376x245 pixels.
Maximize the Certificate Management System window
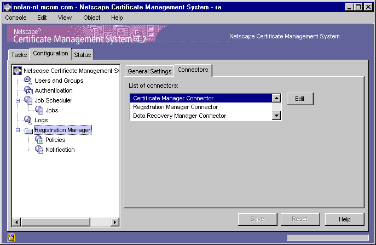click(358, 7)
